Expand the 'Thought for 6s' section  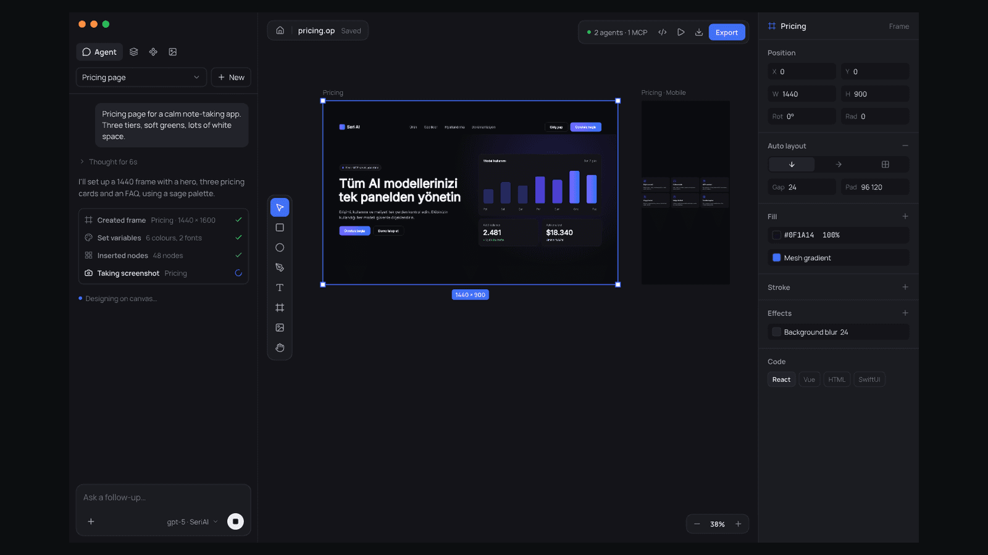point(109,162)
